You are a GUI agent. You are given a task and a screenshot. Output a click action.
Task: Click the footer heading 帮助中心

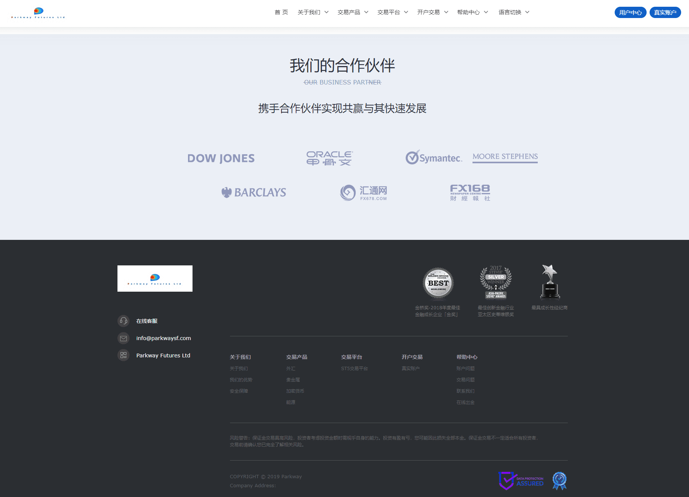point(467,357)
